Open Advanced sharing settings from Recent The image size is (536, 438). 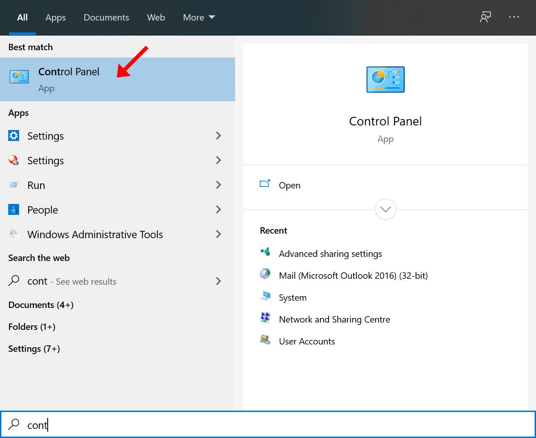(x=330, y=254)
